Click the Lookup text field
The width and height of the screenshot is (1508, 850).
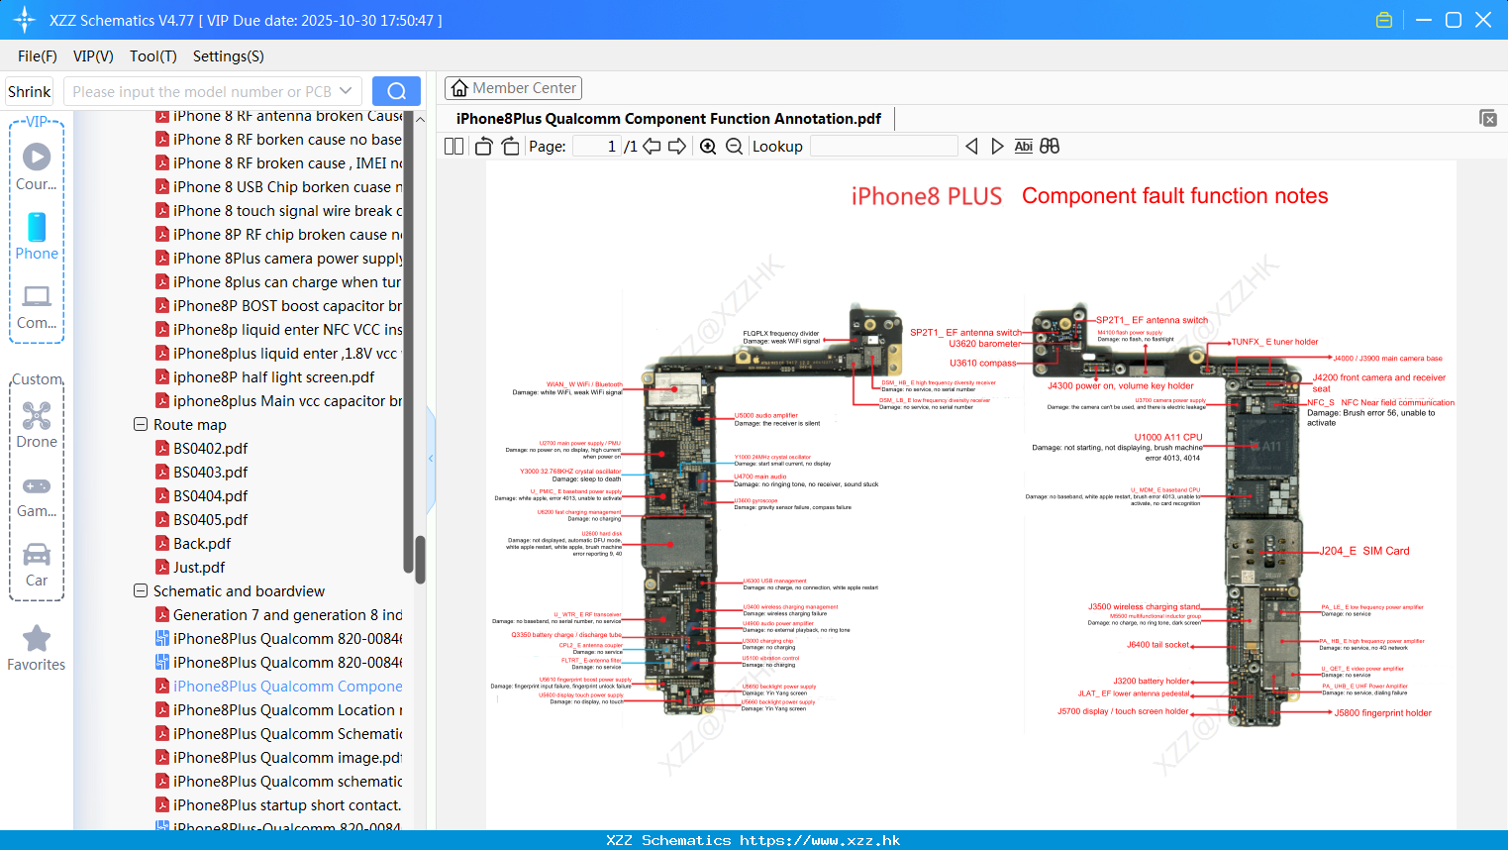click(883, 147)
